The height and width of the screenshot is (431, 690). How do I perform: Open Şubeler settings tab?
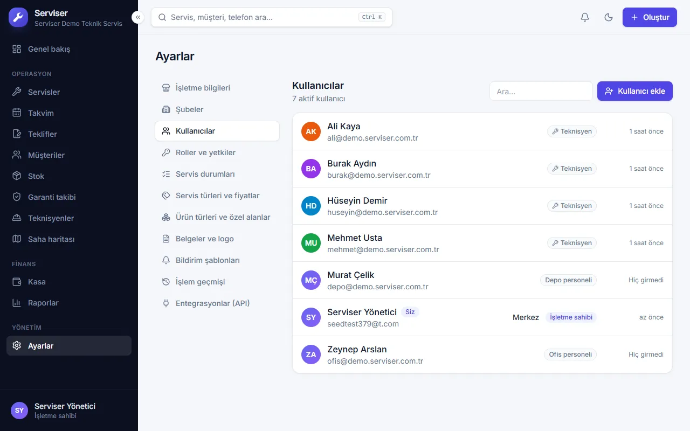pos(217,109)
